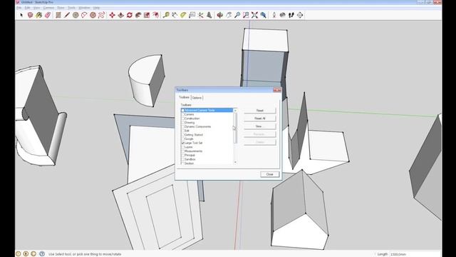Viewport: 456px width, 257px height.
Task: Toggle the Edit toolbar checkbox
Action: (183, 131)
